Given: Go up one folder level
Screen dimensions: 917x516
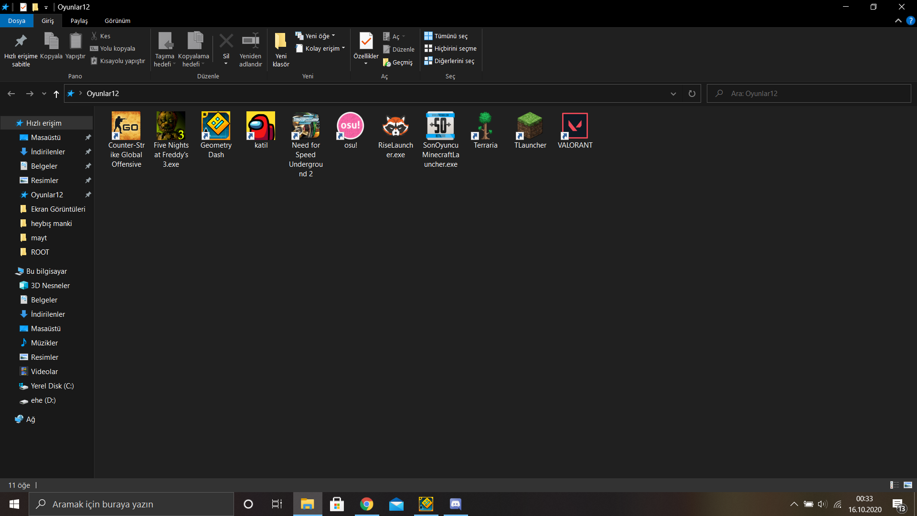Looking at the screenshot, I should pos(56,94).
